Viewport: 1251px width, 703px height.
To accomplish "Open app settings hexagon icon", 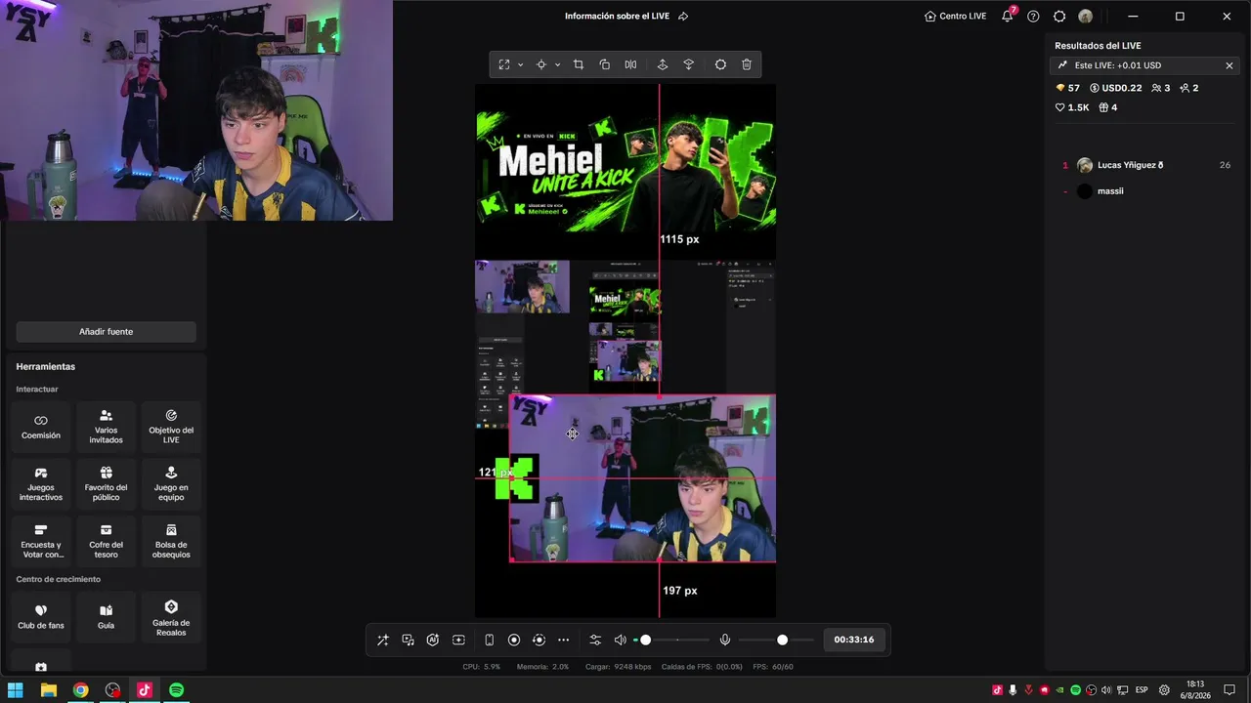I will tap(1059, 16).
